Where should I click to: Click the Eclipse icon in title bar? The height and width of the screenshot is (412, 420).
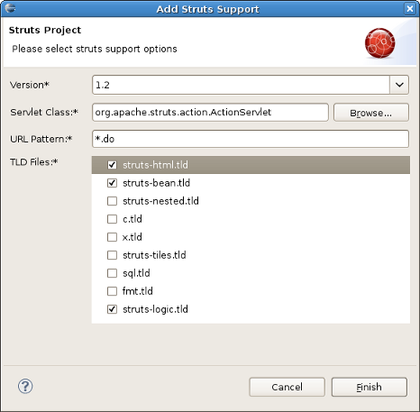pos(10,8)
